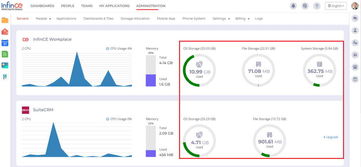The width and height of the screenshot is (361, 167).
Task: Open the group people icon in right sidebar
Action: pos(355,55)
